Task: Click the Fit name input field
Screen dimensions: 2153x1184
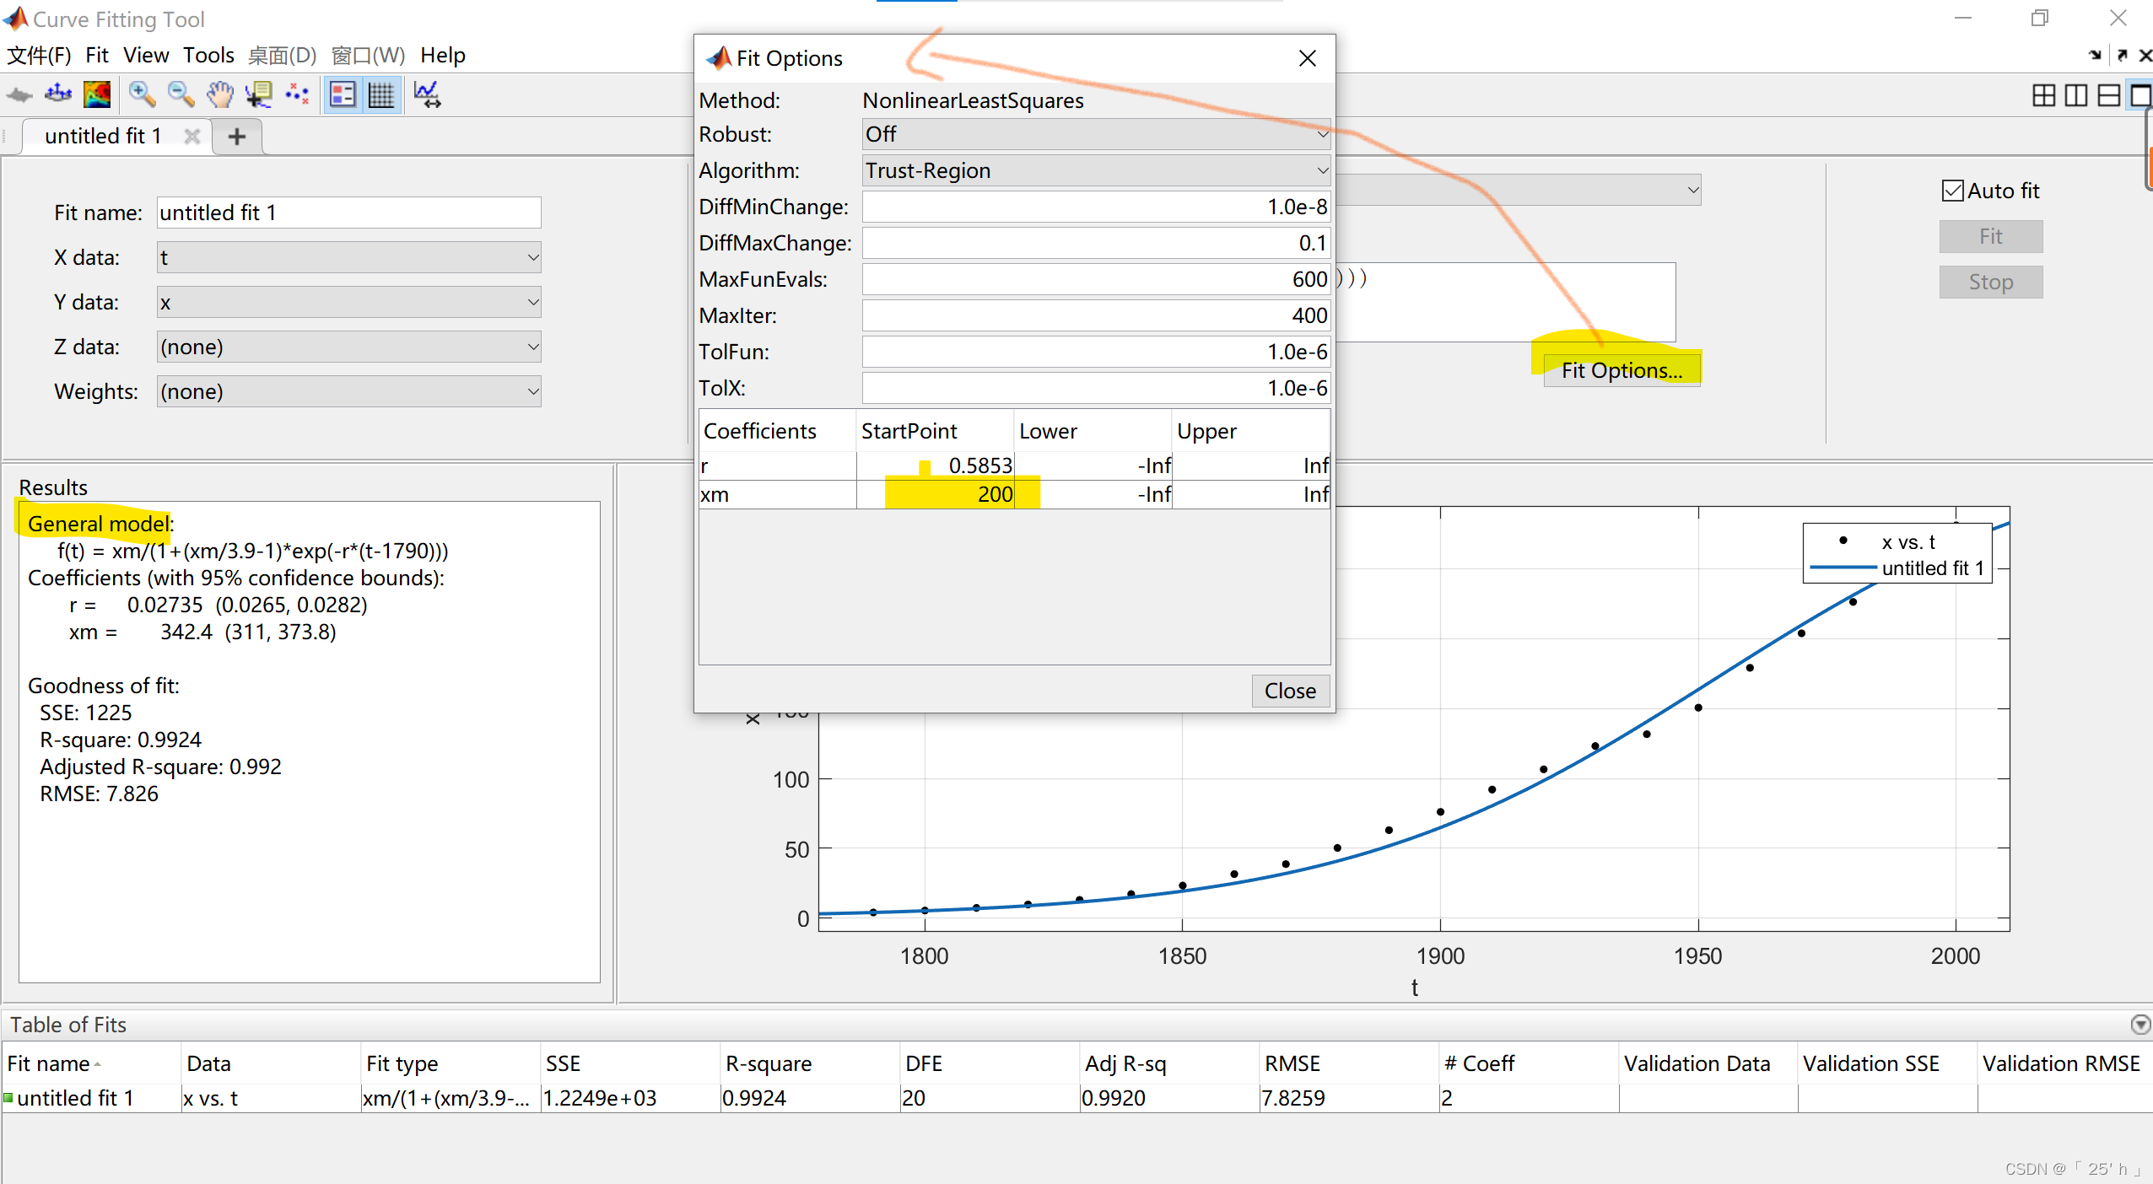Action: coord(348,213)
